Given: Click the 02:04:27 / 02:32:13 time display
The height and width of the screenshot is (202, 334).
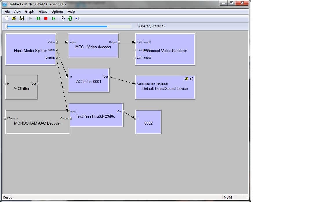Looking at the screenshot, I should (x=151, y=26).
